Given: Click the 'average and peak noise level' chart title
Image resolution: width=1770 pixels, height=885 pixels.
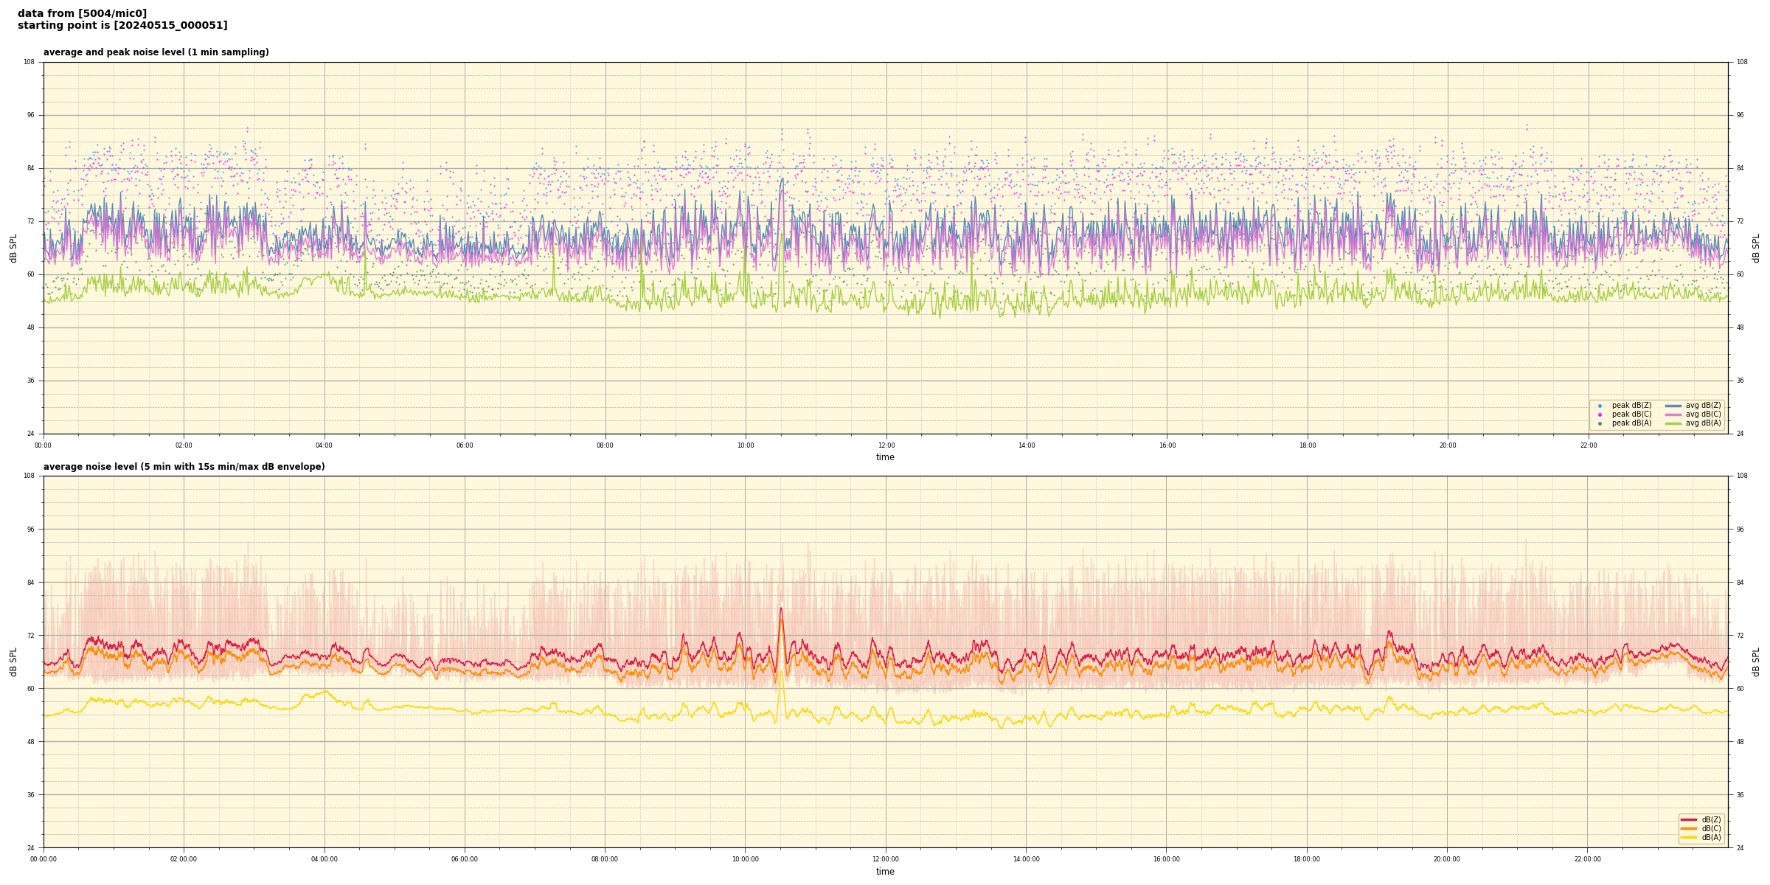Looking at the screenshot, I should pos(156,52).
